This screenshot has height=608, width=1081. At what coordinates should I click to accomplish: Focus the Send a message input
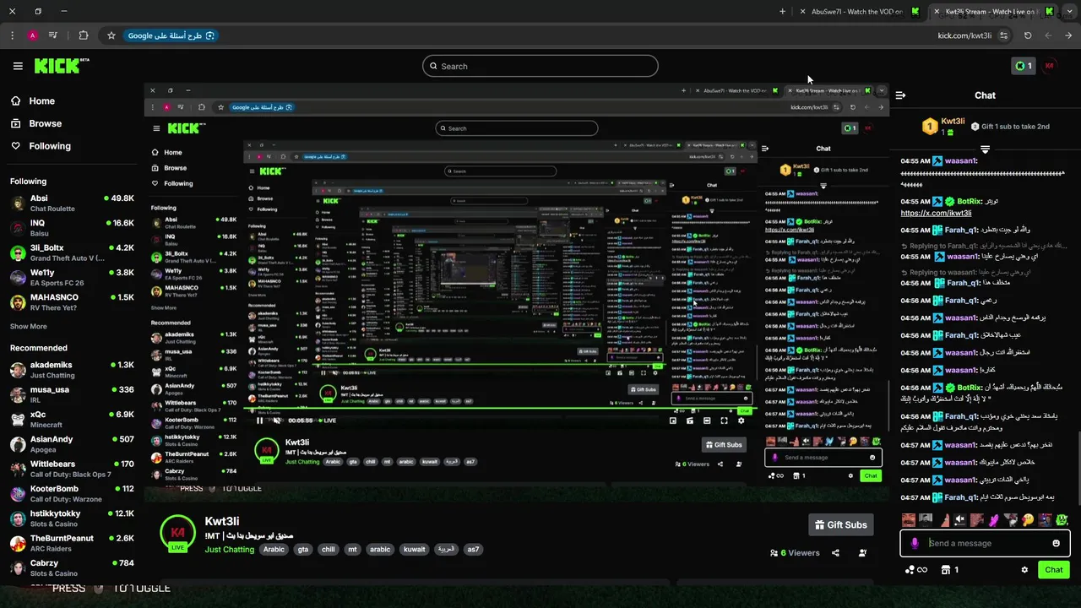pos(985,543)
